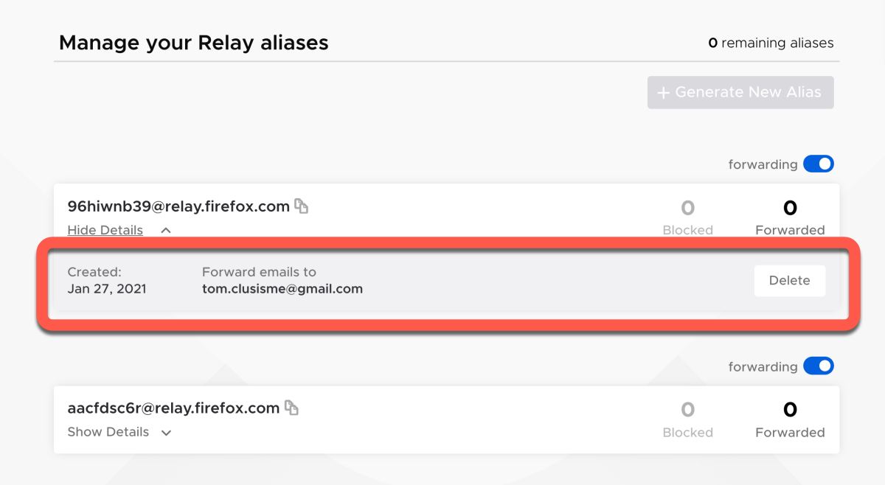
Task: Select the 96hiwnb39@relay.firefox.com address text
Action: [178, 206]
